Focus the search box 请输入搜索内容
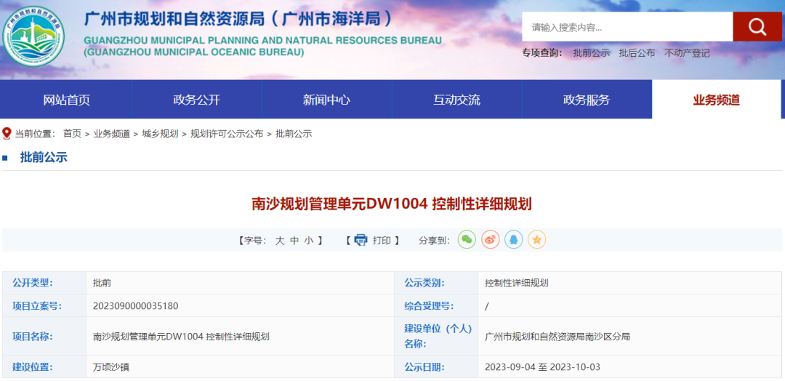 [627, 27]
